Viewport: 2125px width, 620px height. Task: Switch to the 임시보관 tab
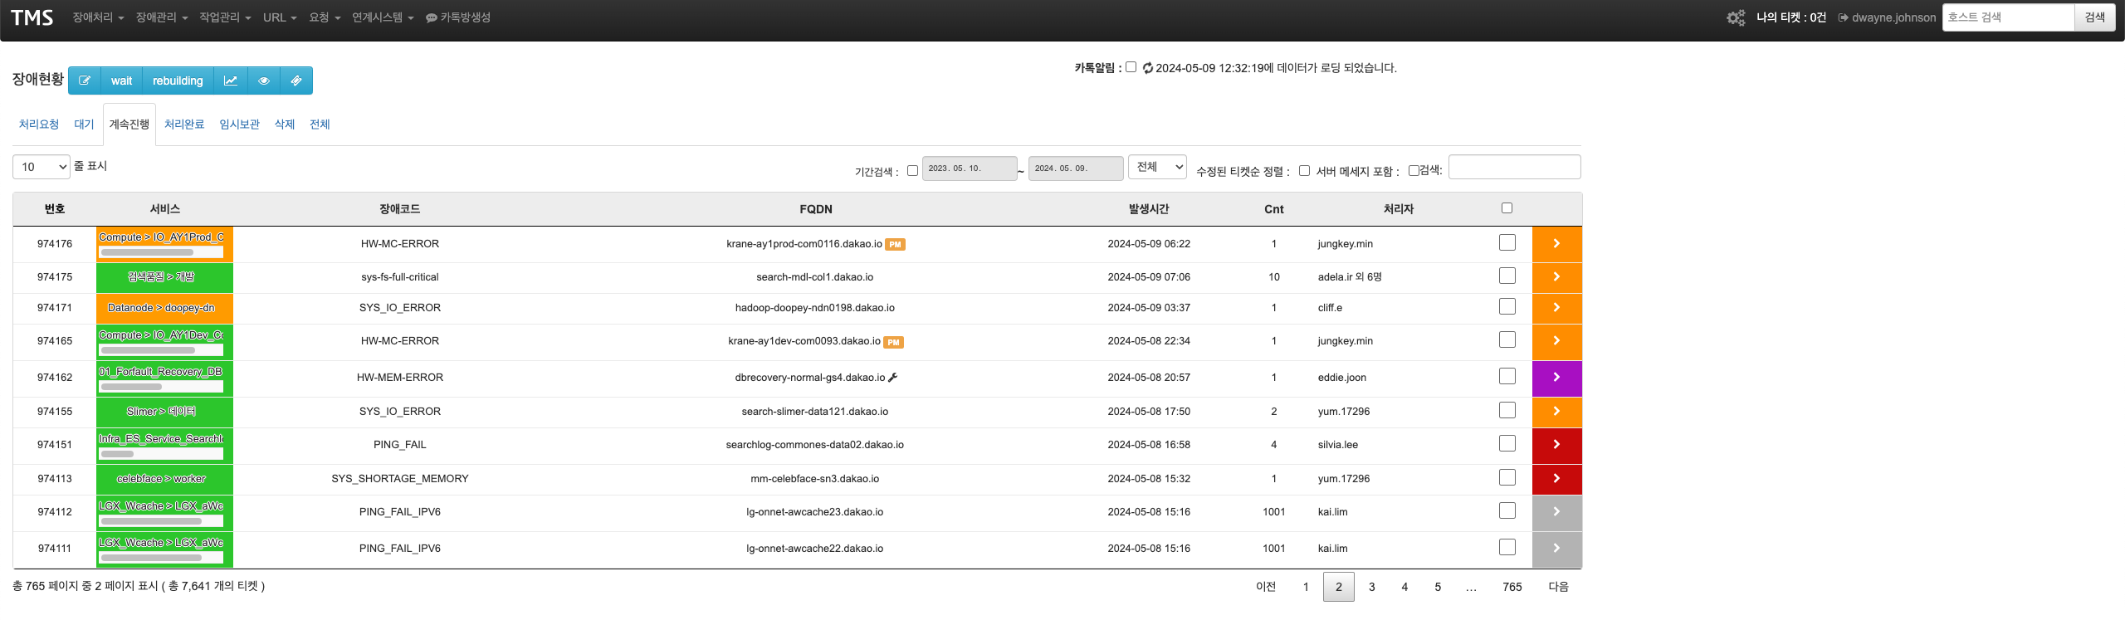240,124
